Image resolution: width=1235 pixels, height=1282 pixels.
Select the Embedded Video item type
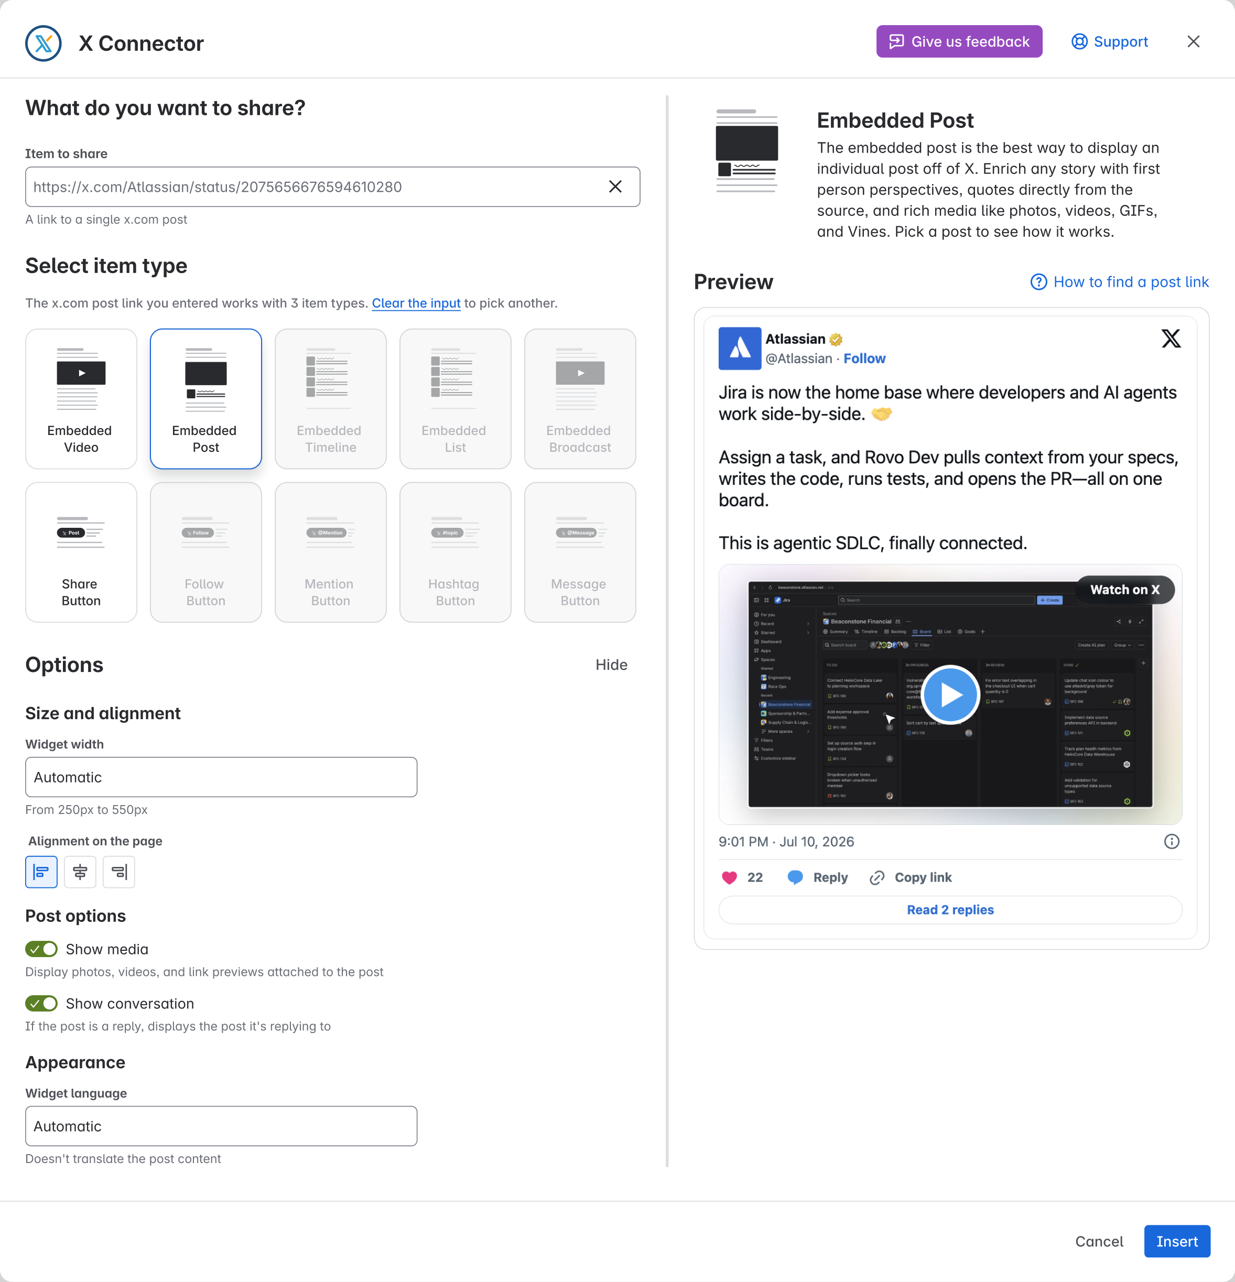[x=81, y=398]
